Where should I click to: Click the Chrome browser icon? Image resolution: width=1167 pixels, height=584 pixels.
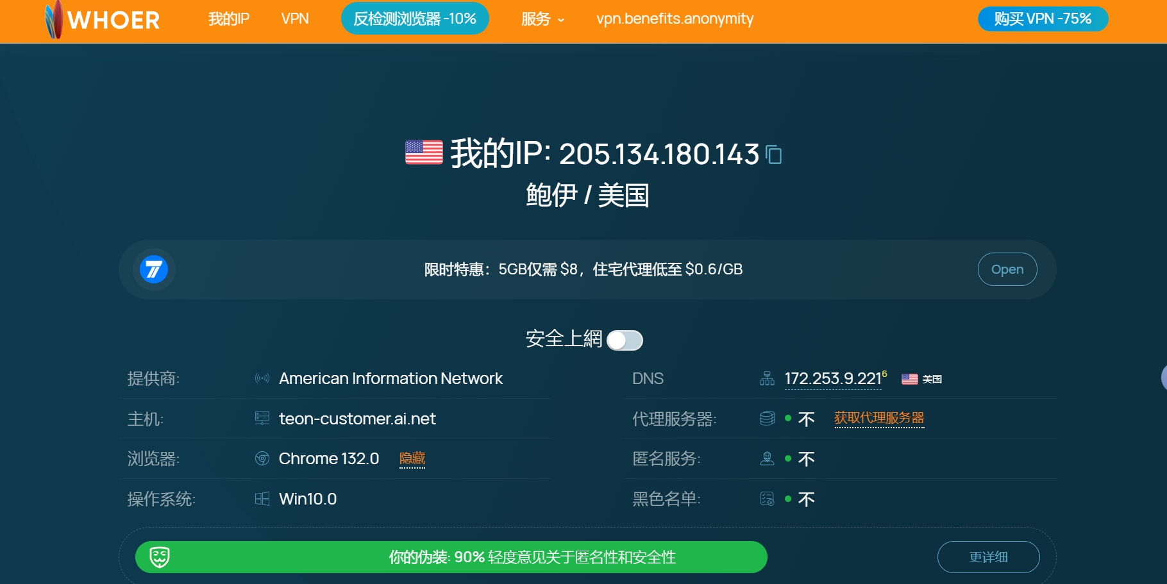[262, 459]
